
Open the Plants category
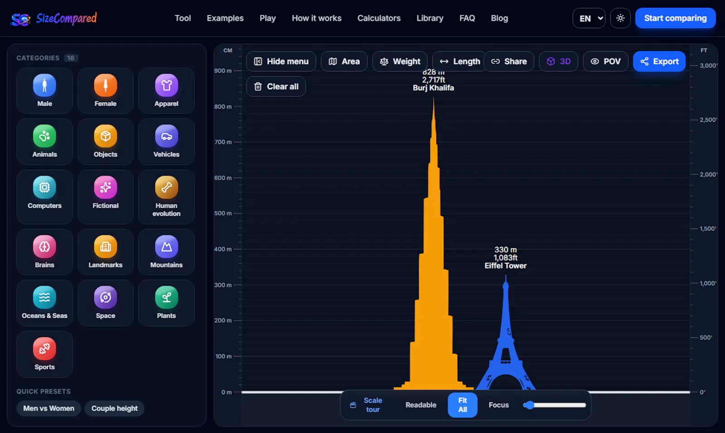pyautogui.click(x=166, y=303)
